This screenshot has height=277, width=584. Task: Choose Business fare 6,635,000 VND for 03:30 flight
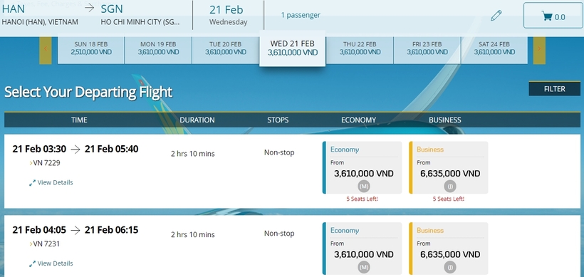pos(449,167)
